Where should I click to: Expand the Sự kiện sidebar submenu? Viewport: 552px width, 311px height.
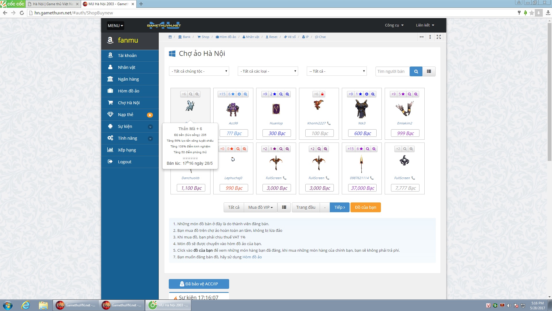pyautogui.click(x=150, y=127)
